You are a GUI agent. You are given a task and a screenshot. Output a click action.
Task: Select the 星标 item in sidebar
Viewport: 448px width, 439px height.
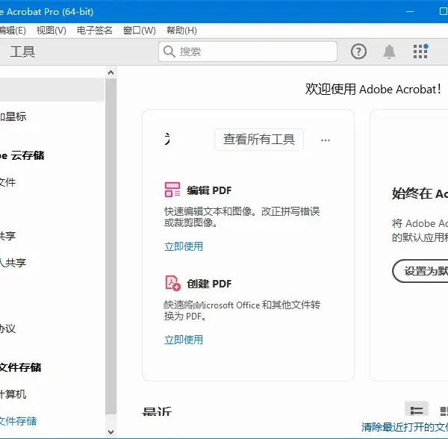pyautogui.click(x=13, y=116)
